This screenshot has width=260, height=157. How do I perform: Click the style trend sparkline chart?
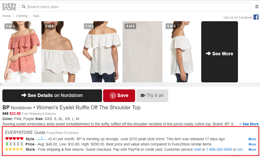(42, 138)
